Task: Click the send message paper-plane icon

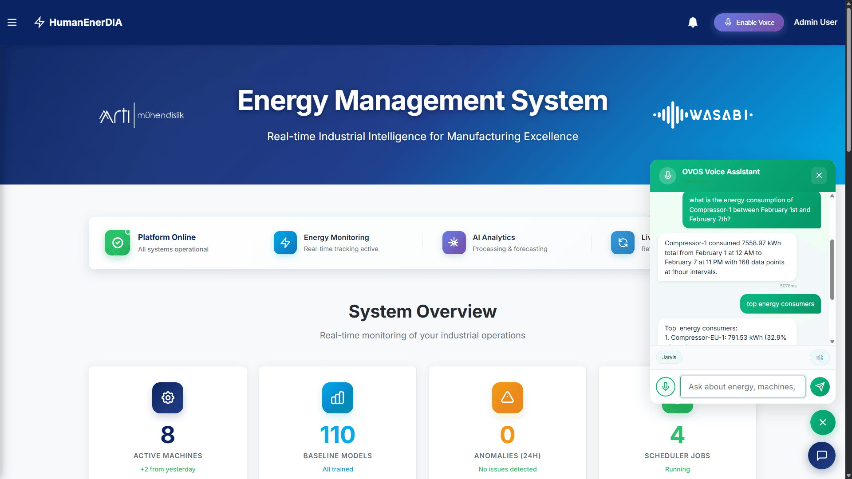Action: pyautogui.click(x=820, y=387)
